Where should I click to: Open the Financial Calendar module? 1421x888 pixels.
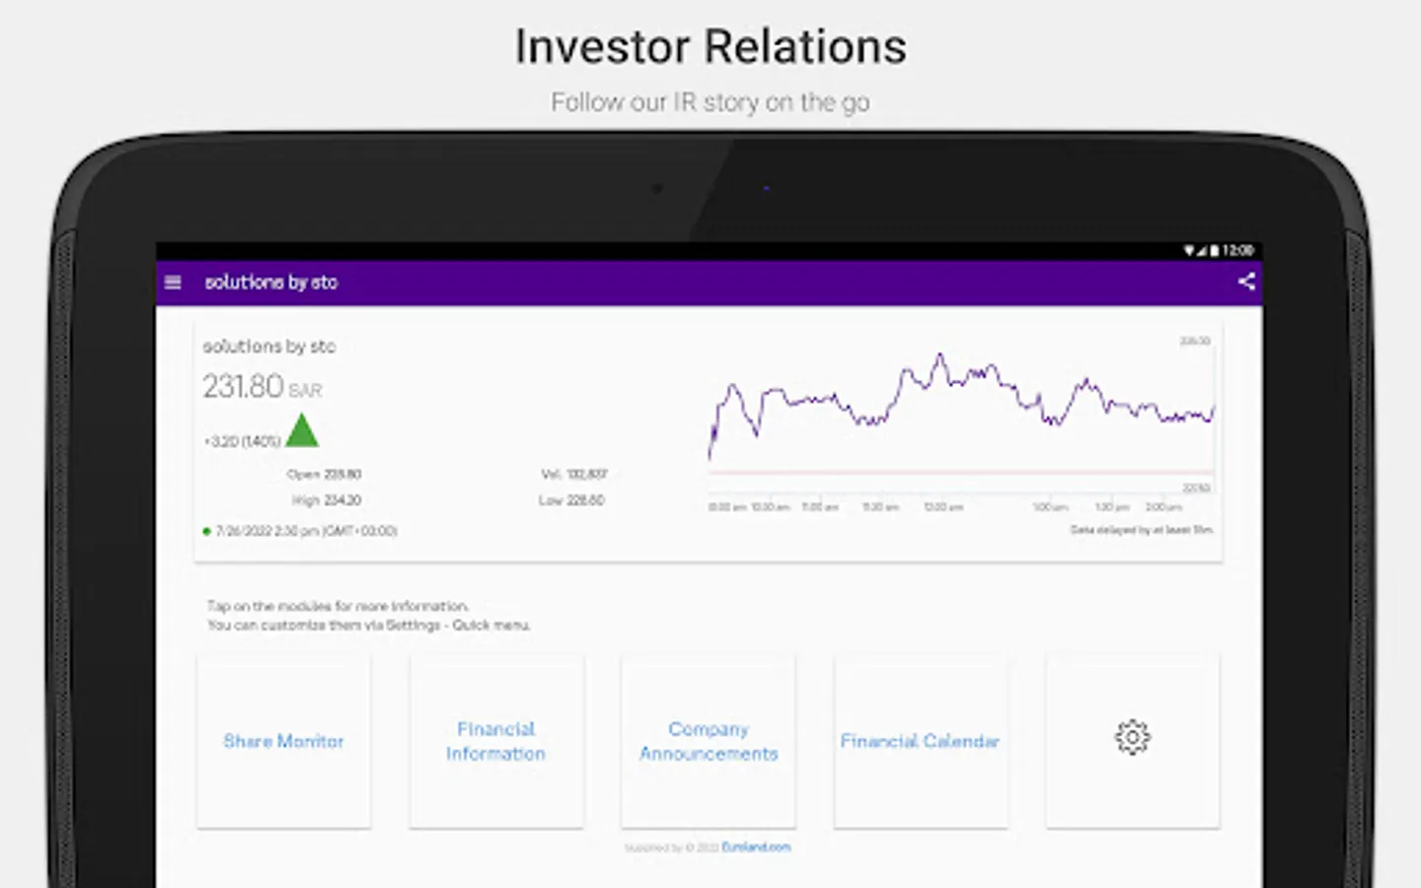pyautogui.click(x=920, y=741)
